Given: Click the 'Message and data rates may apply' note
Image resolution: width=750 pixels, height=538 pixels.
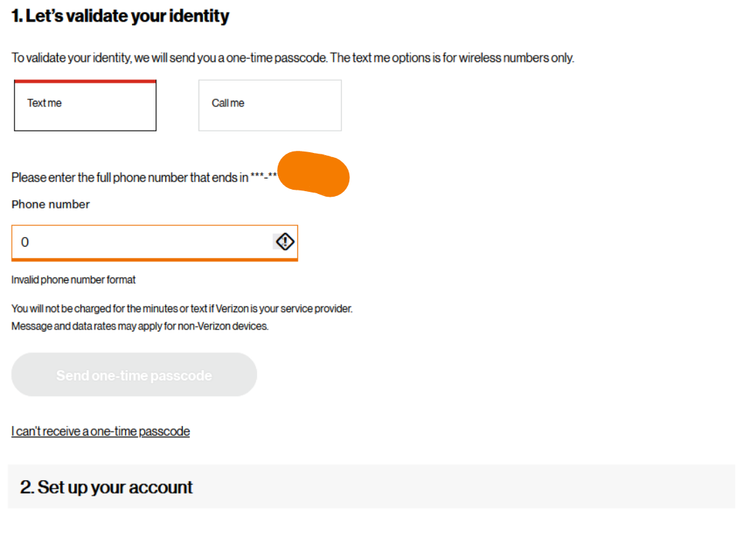Looking at the screenshot, I should pyautogui.click(x=140, y=326).
